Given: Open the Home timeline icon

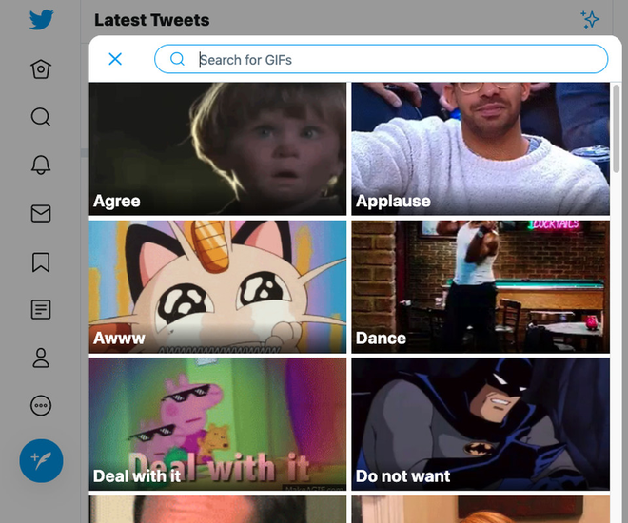Looking at the screenshot, I should (41, 69).
